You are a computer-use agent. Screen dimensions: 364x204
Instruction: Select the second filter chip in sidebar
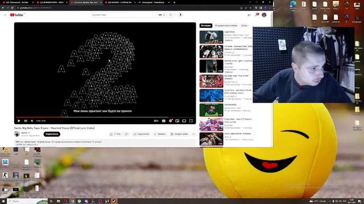coord(226,25)
